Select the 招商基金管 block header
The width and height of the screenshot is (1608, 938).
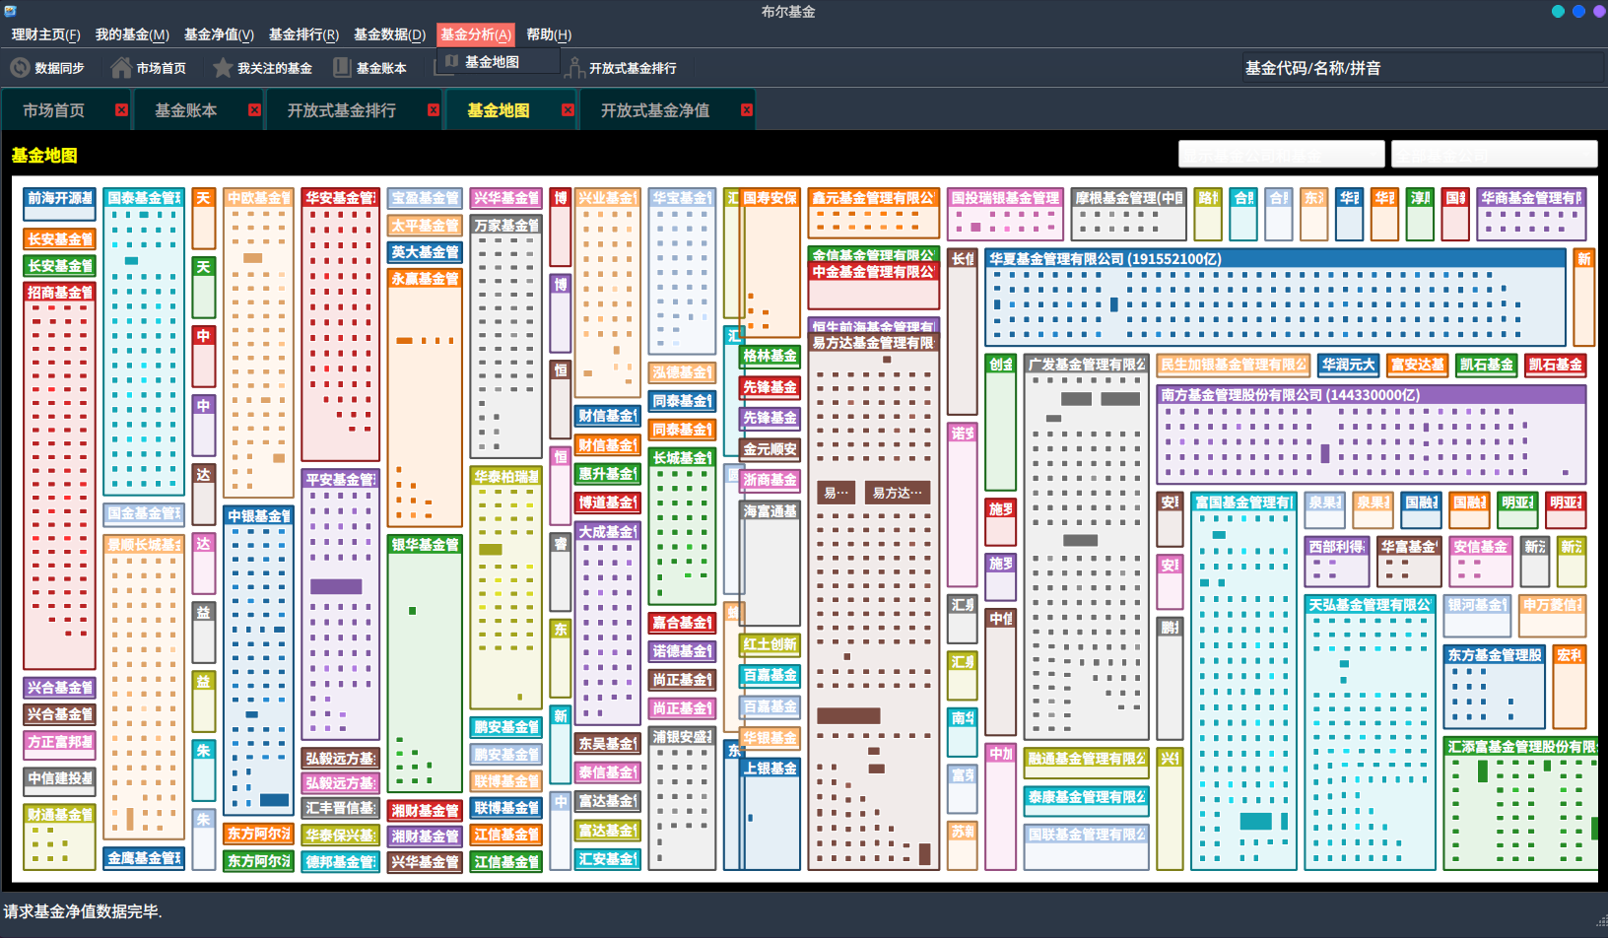pyautogui.click(x=59, y=293)
